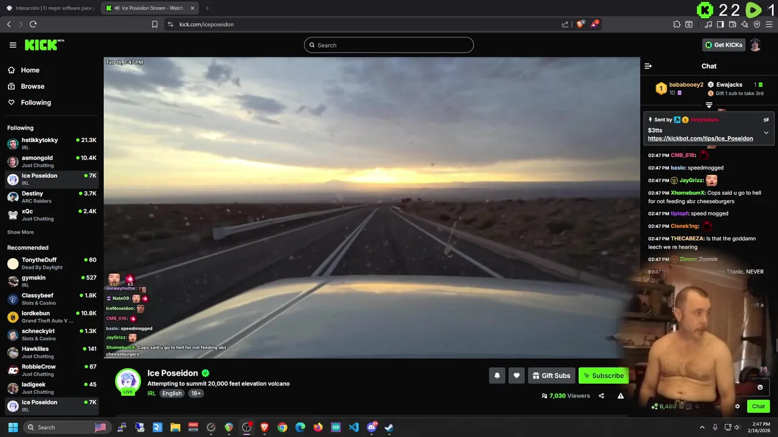The width and height of the screenshot is (778, 437).
Task: Open Classybeef recommended channel
Action: click(52, 299)
